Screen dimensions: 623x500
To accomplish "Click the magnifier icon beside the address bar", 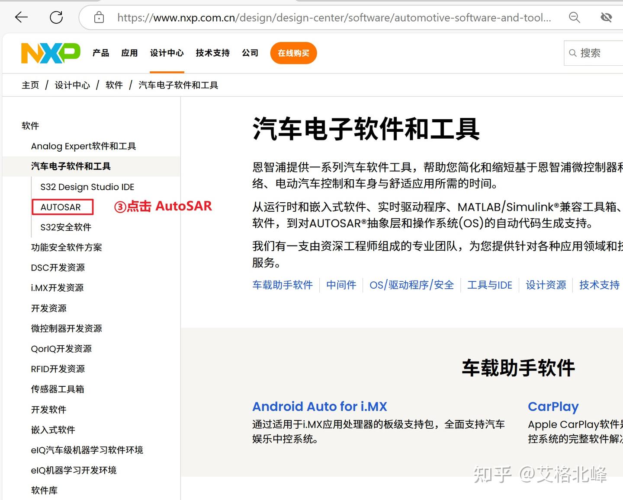I will (x=574, y=18).
